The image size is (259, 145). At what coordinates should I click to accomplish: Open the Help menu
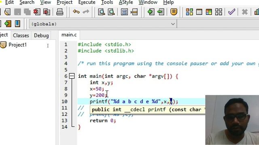click(x=168, y=2)
